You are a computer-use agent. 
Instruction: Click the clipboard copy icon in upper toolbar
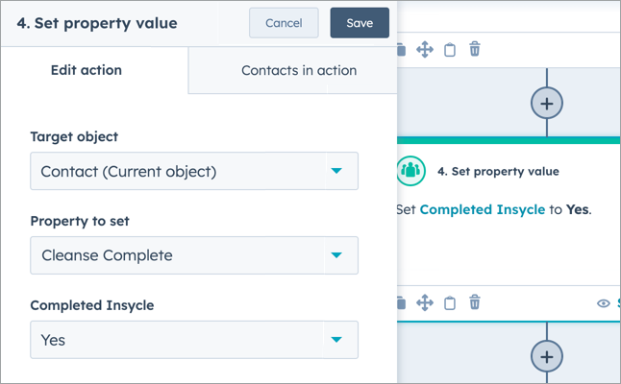[450, 50]
